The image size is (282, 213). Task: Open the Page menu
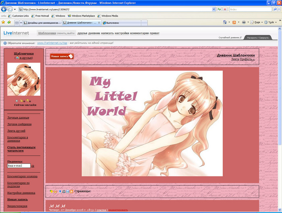[x=257, y=22]
